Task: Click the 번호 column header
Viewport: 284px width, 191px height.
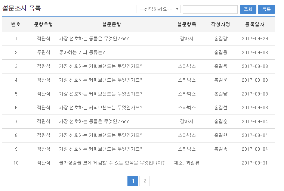Action: (x=16, y=25)
